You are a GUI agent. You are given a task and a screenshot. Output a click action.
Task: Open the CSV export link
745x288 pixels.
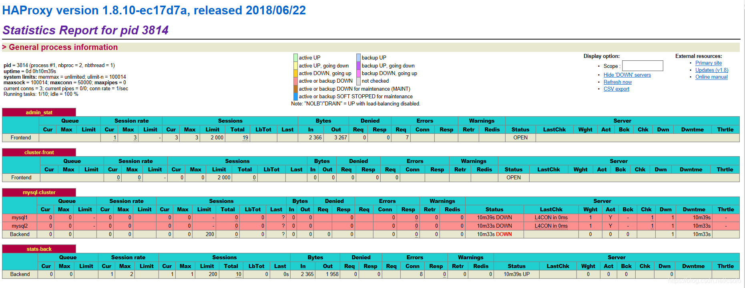pos(616,89)
